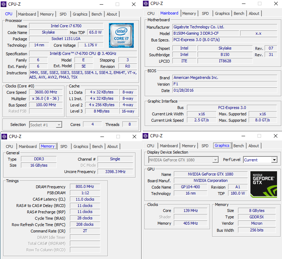The width and height of the screenshot is (282, 259).
Task: Open Memory tab in Mainboard window
Action: pos(189,13)
